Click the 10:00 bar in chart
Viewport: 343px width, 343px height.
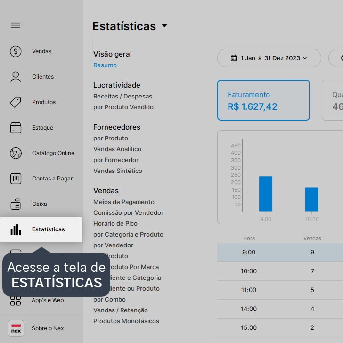tap(312, 199)
